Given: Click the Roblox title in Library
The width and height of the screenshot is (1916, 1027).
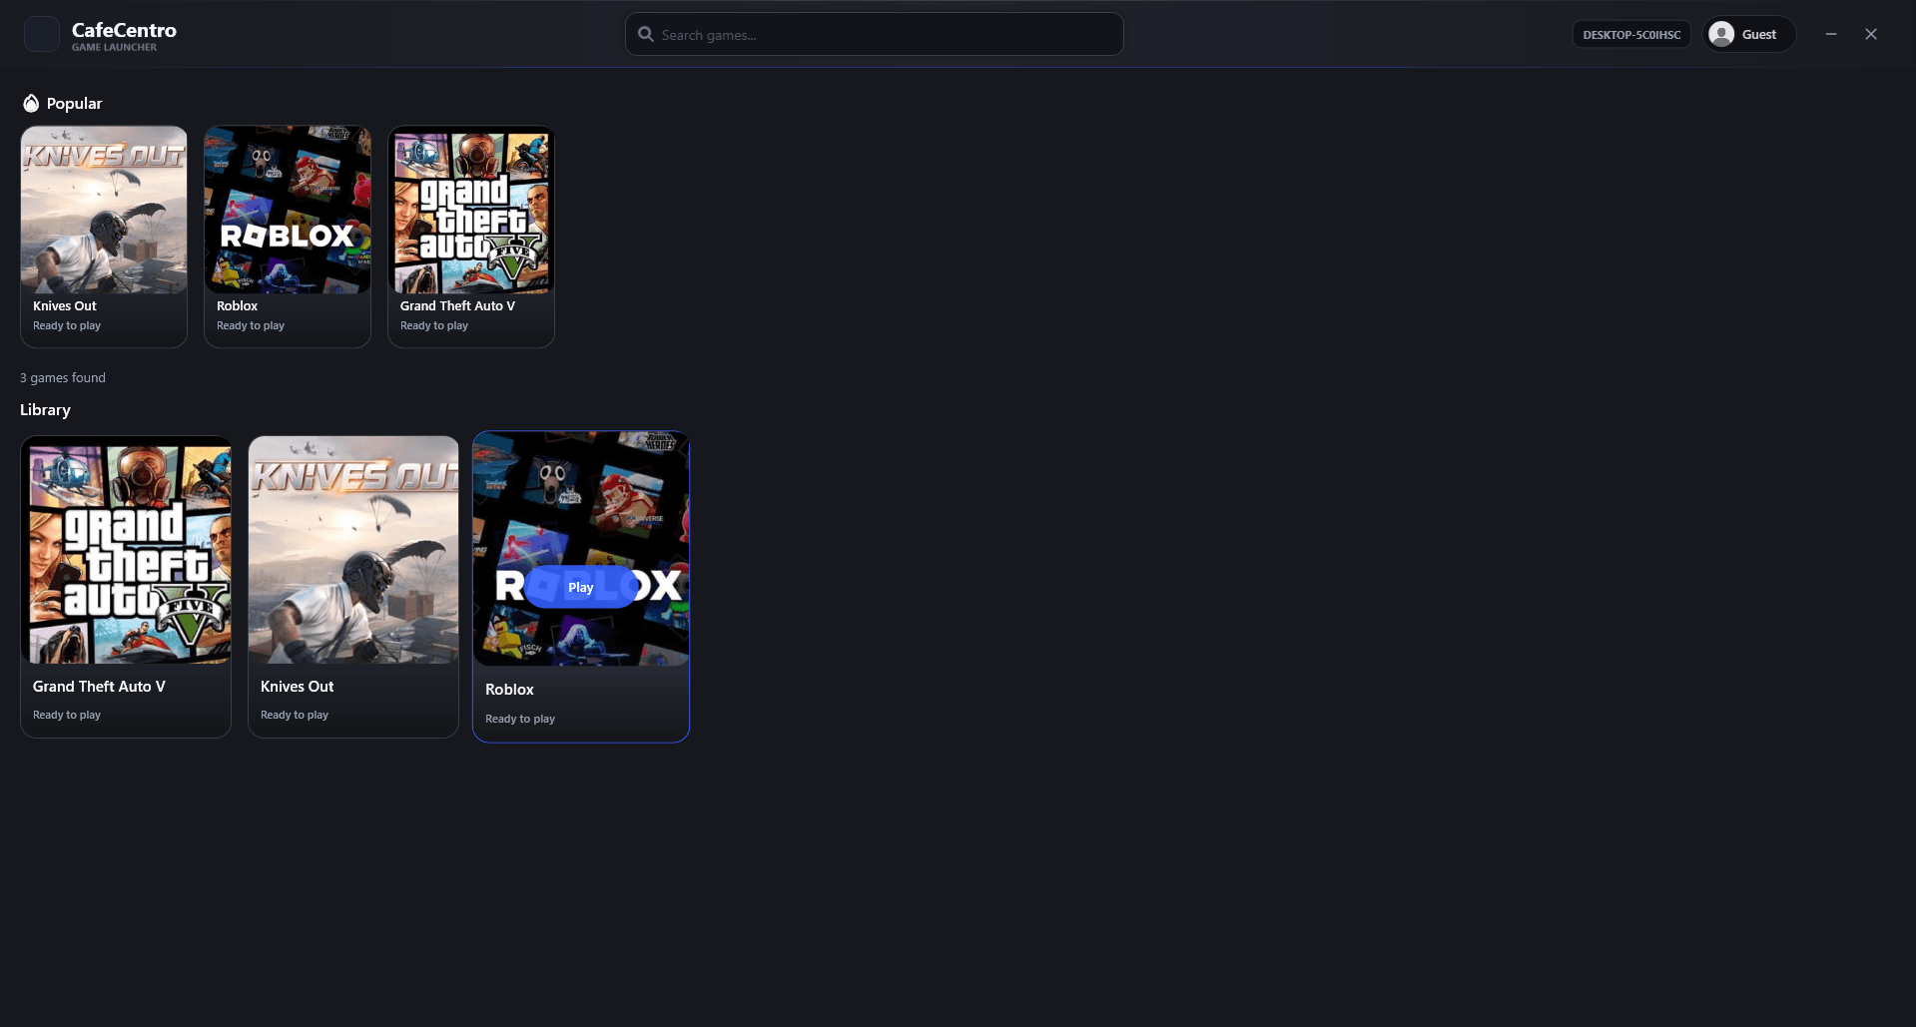Looking at the screenshot, I should pyautogui.click(x=509, y=690).
